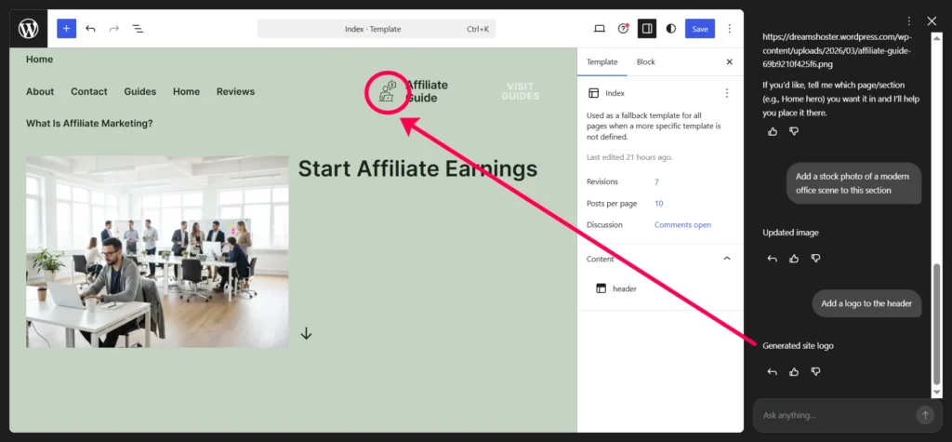The width and height of the screenshot is (952, 442).
Task: Toggle the Styles half-circle panel
Action: coord(671,29)
